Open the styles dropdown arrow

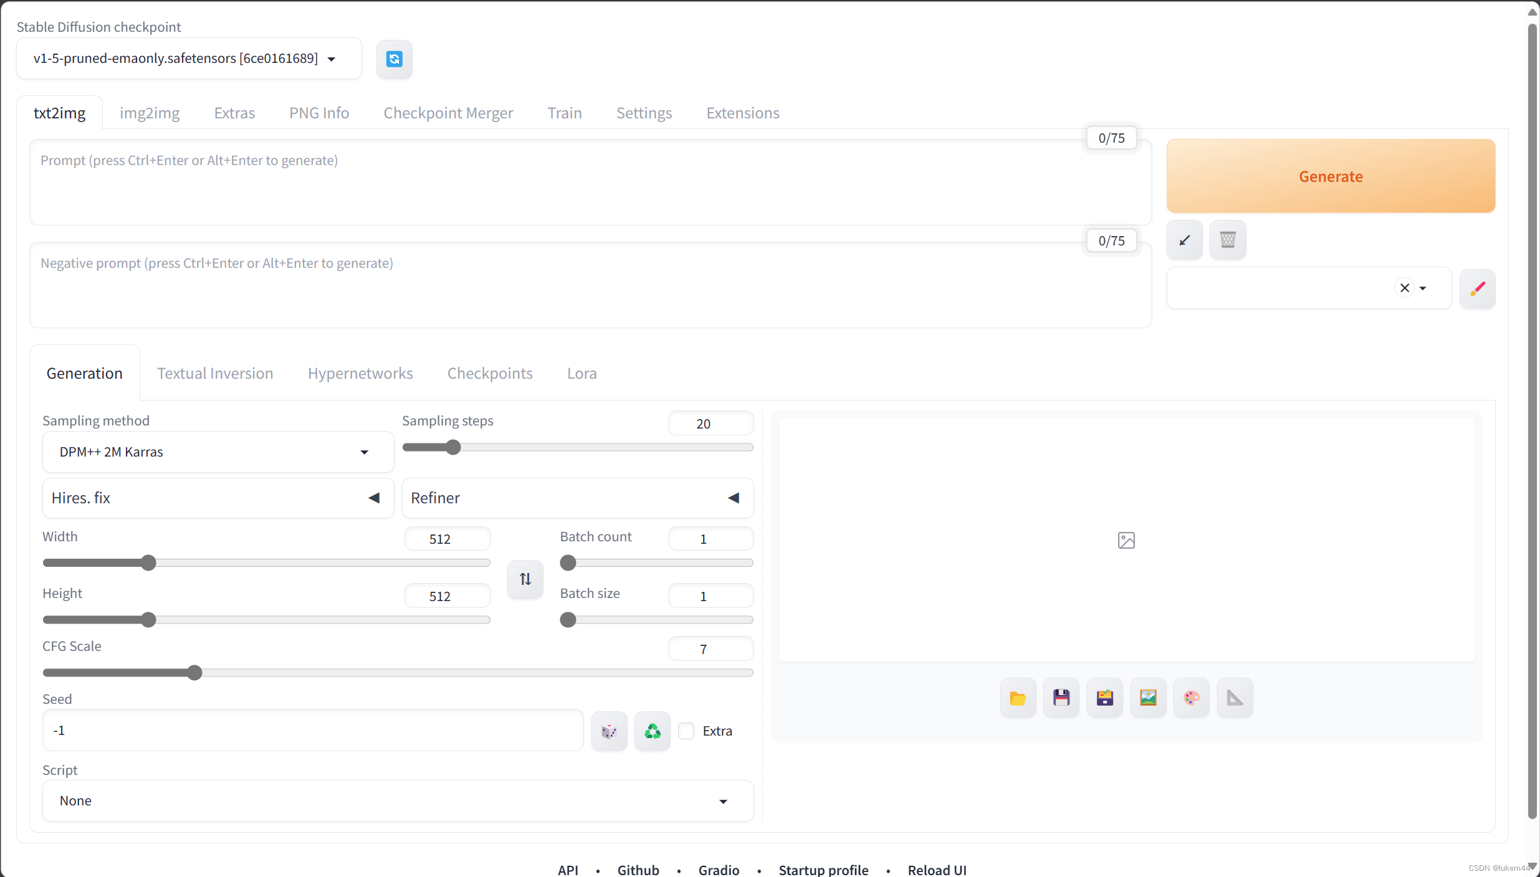pos(1423,288)
